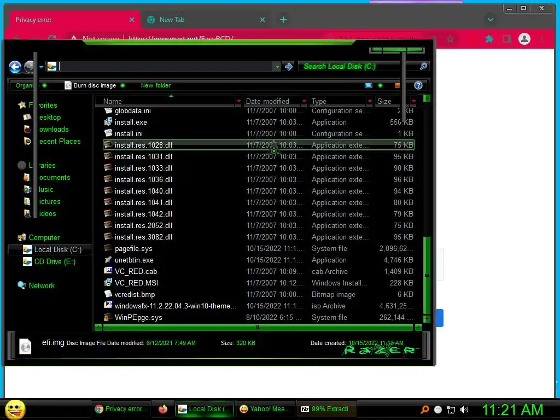Viewport: 560px width, 420px height.
Task: Select the VC_RED.MSI installer icon
Action: click(x=108, y=283)
